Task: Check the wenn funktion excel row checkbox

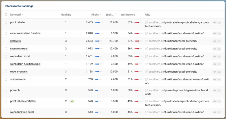Action: pos(6,112)
